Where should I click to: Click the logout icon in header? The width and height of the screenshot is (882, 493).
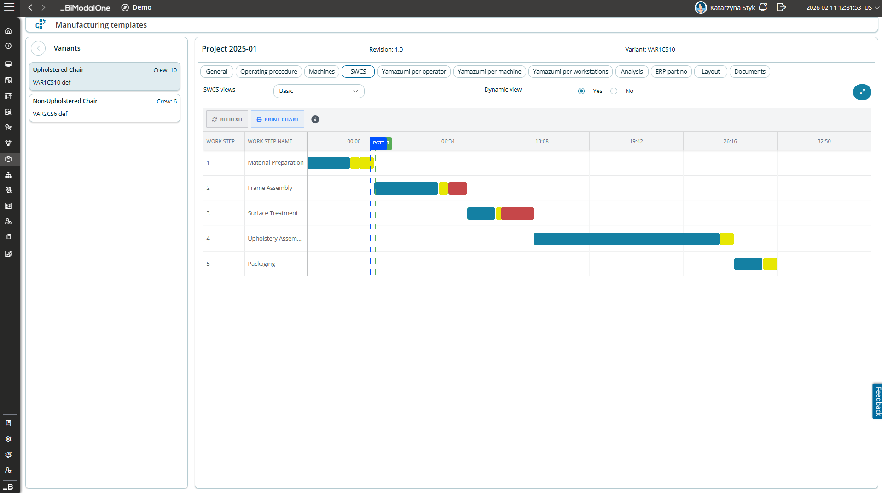click(x=781, y=7)
